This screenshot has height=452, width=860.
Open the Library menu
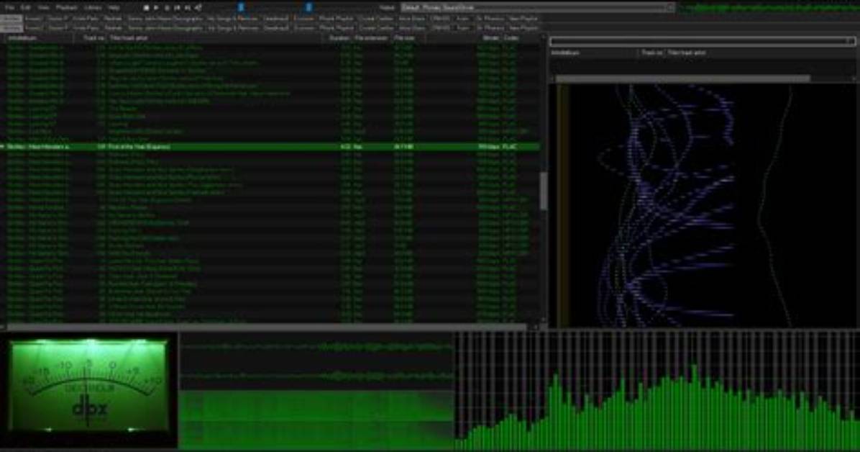pyautogui.click(x=93, y=8)
